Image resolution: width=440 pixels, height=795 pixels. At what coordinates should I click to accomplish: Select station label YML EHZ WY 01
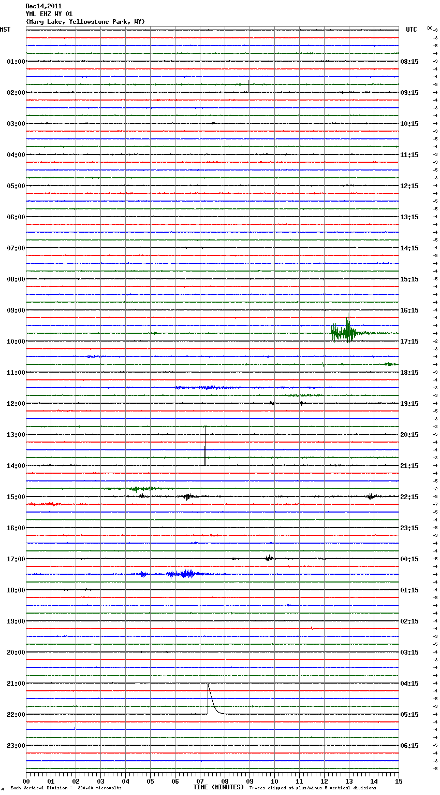(49, 14)
